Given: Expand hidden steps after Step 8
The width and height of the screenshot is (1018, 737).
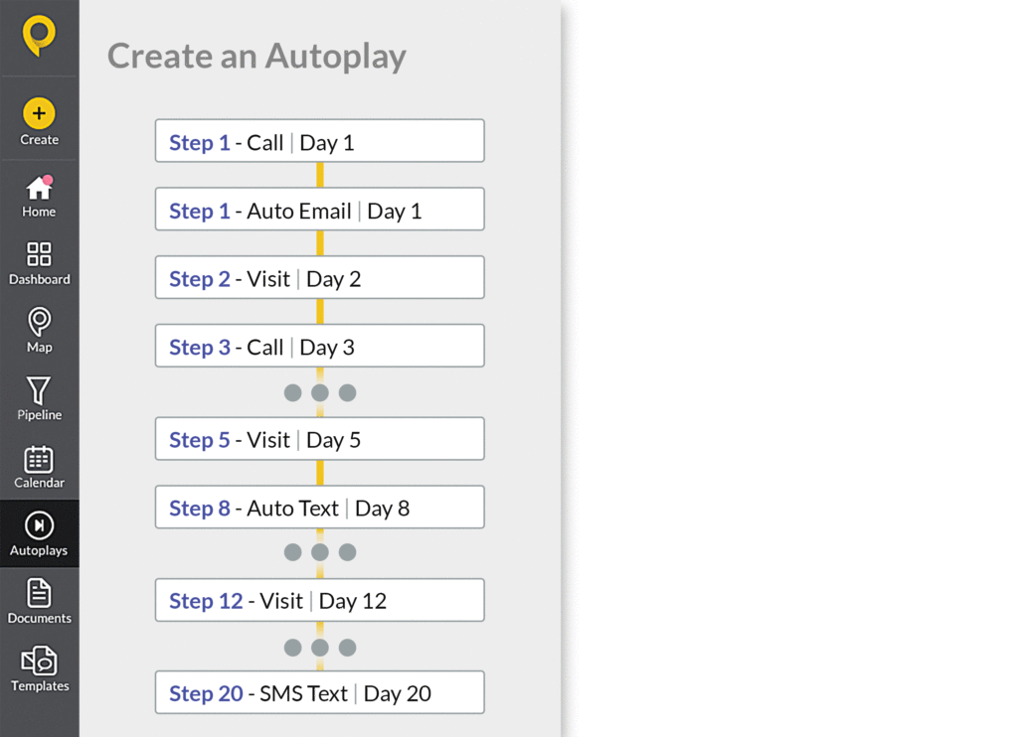Looking at the screenshot, I should tap(320, 552).
